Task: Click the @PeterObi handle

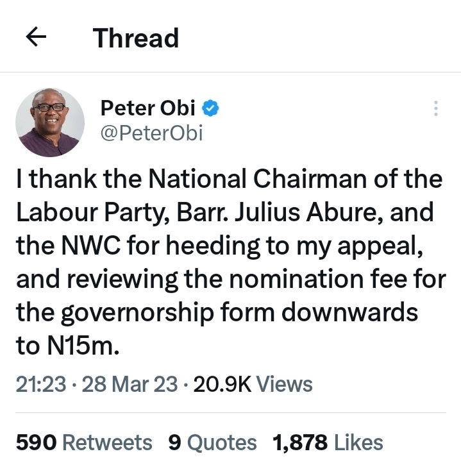Action: pyautogui.click(x=151, y=133)
